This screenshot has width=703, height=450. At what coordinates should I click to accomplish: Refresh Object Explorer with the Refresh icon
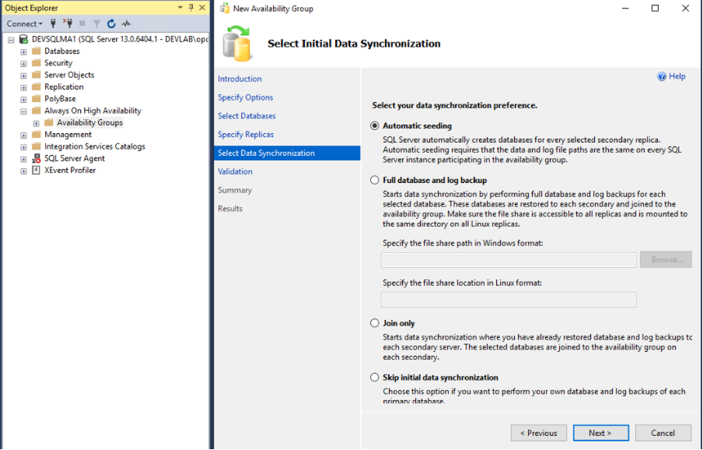pyautogui.click(x=110, y=23)
